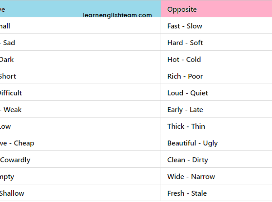
Task: Click the cell ending in "Weak"
Action: coord(11,110)
